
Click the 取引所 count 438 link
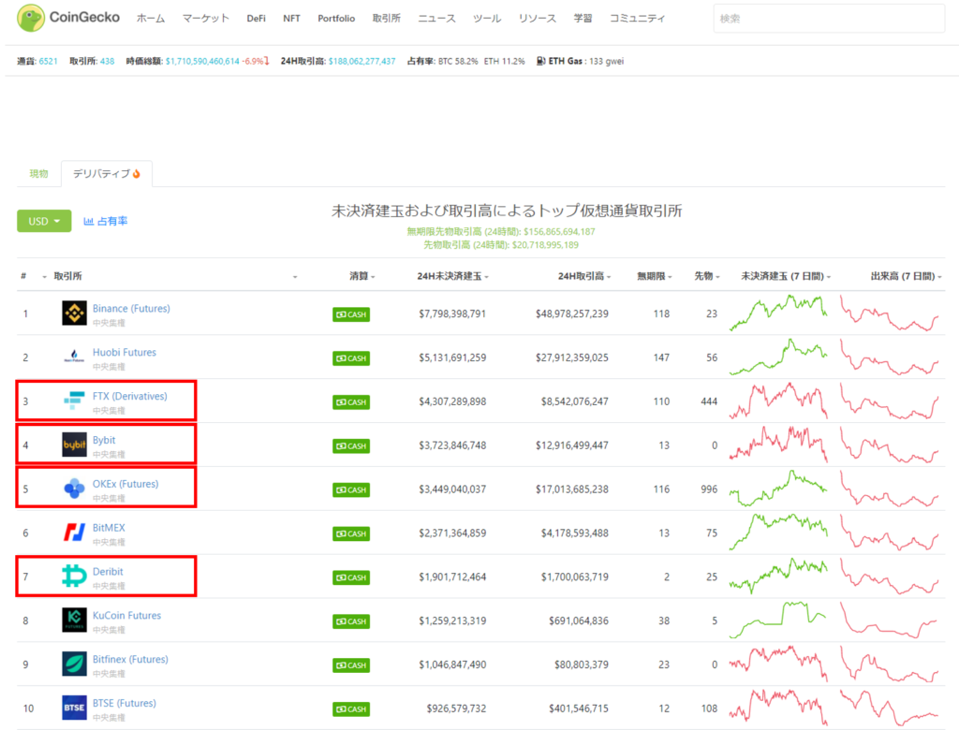click(107, 61)
